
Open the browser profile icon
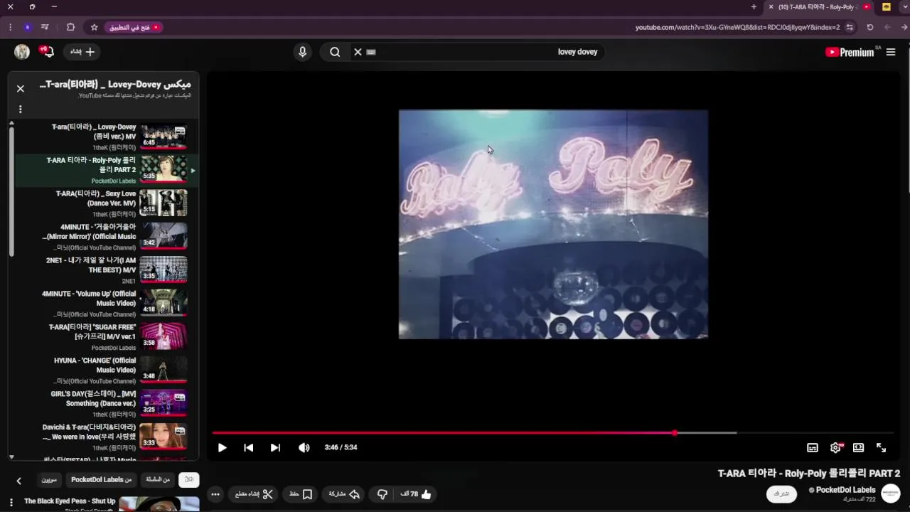pos(28,28)
